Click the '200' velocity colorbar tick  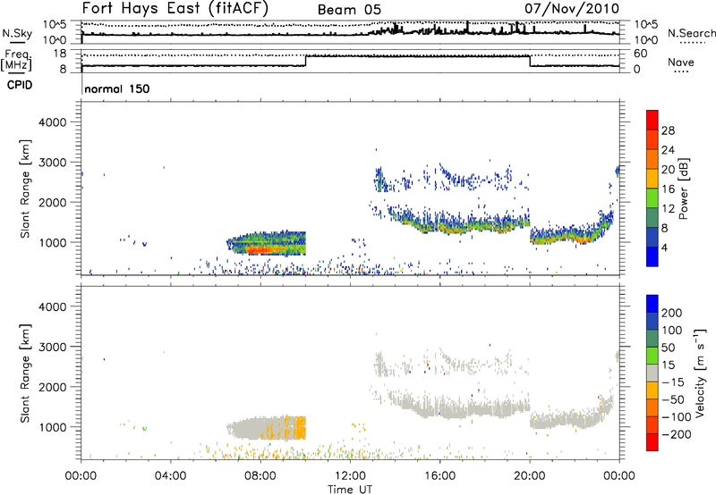[672, 313]
